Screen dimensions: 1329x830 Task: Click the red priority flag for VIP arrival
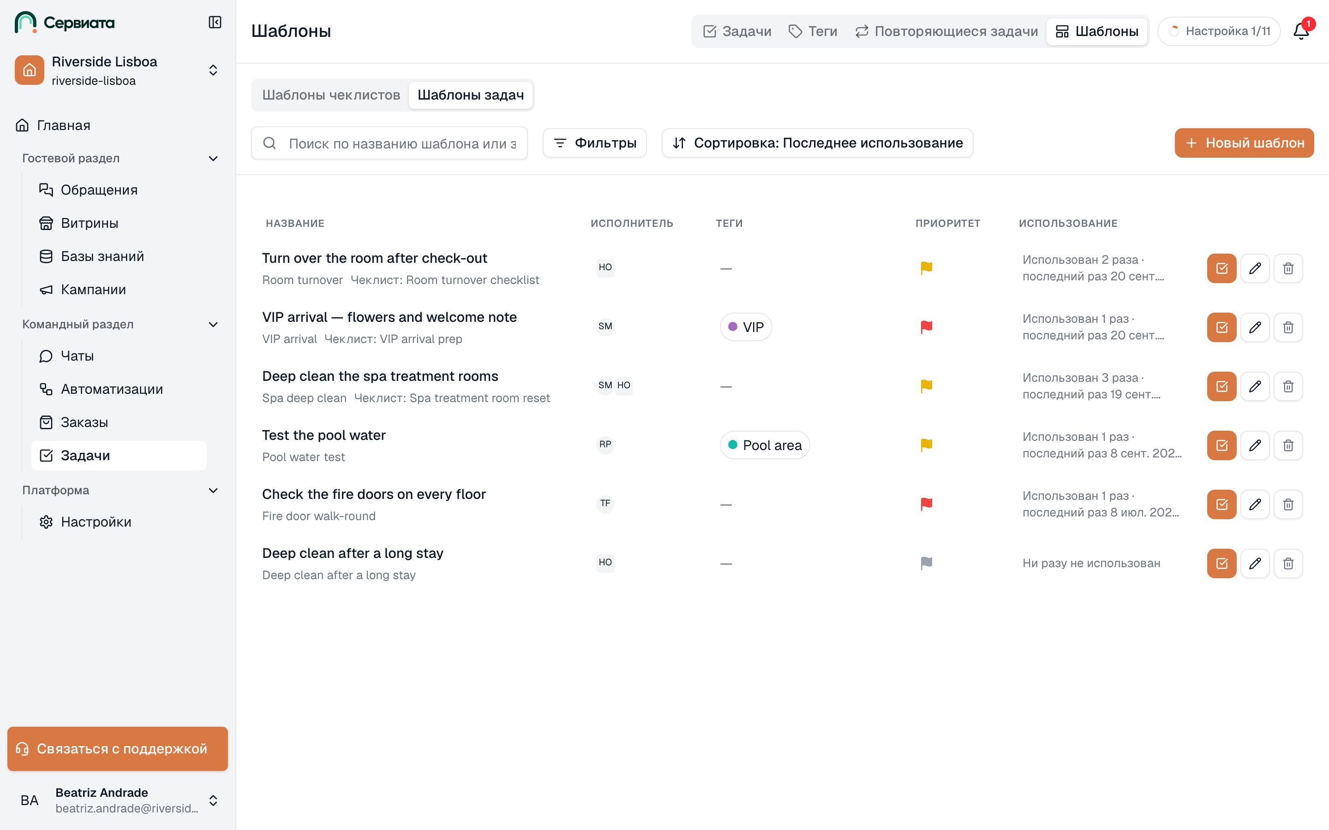pos(927,327)
